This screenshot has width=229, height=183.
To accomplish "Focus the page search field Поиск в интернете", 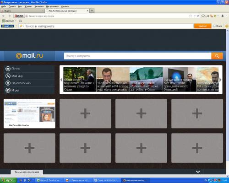I will pyautogui.click(x=138, y=56).
